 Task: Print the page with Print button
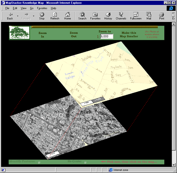pyautogui.click(x=162, y=16)
